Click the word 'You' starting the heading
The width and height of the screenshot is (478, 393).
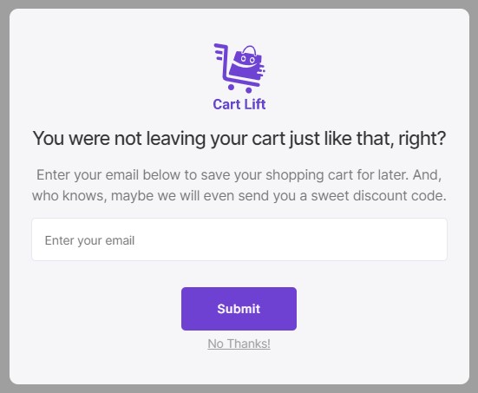49,139
